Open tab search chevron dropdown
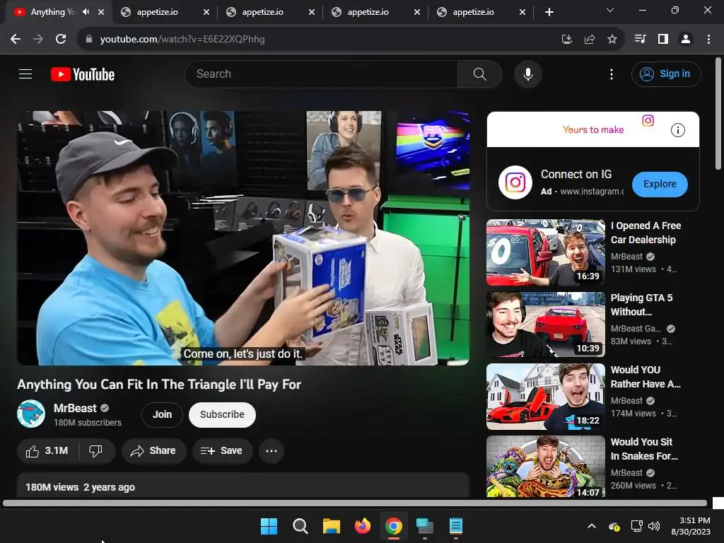Screen dimensions: 724x543 tap(610, 10)
